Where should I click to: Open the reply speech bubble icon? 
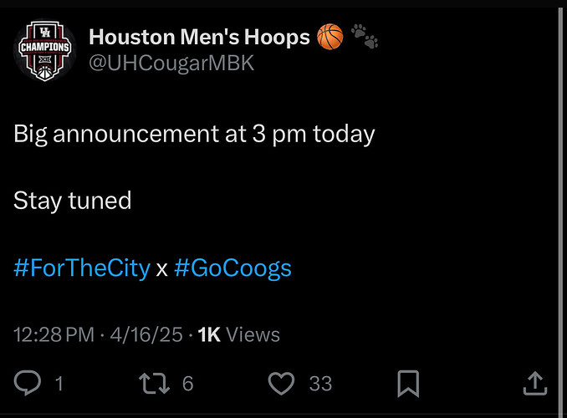[x=28, y=383]
